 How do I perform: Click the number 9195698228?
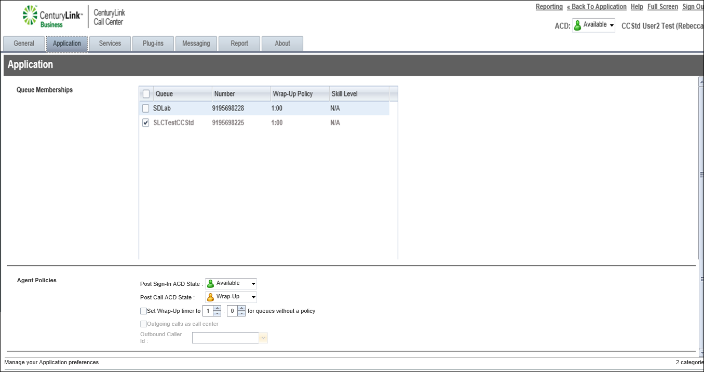click(228, 108)
